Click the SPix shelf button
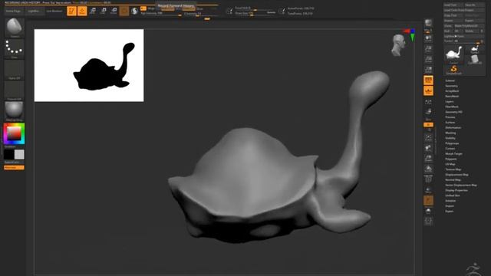The height and width of the screenshot is (276, 491). (x=428, y=31)
